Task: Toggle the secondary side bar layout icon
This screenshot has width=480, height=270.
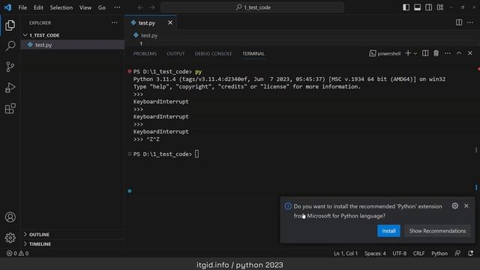Action: pos(428,7)
